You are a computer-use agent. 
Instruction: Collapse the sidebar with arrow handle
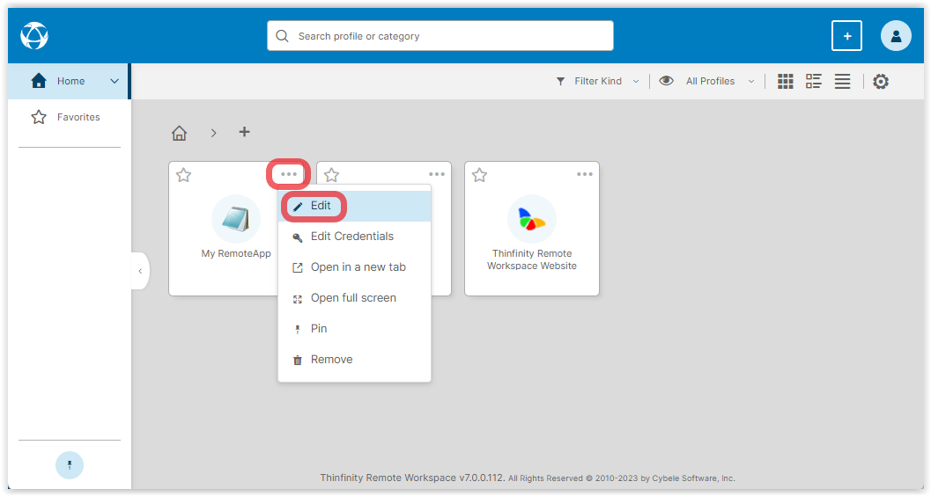(140, 271)
